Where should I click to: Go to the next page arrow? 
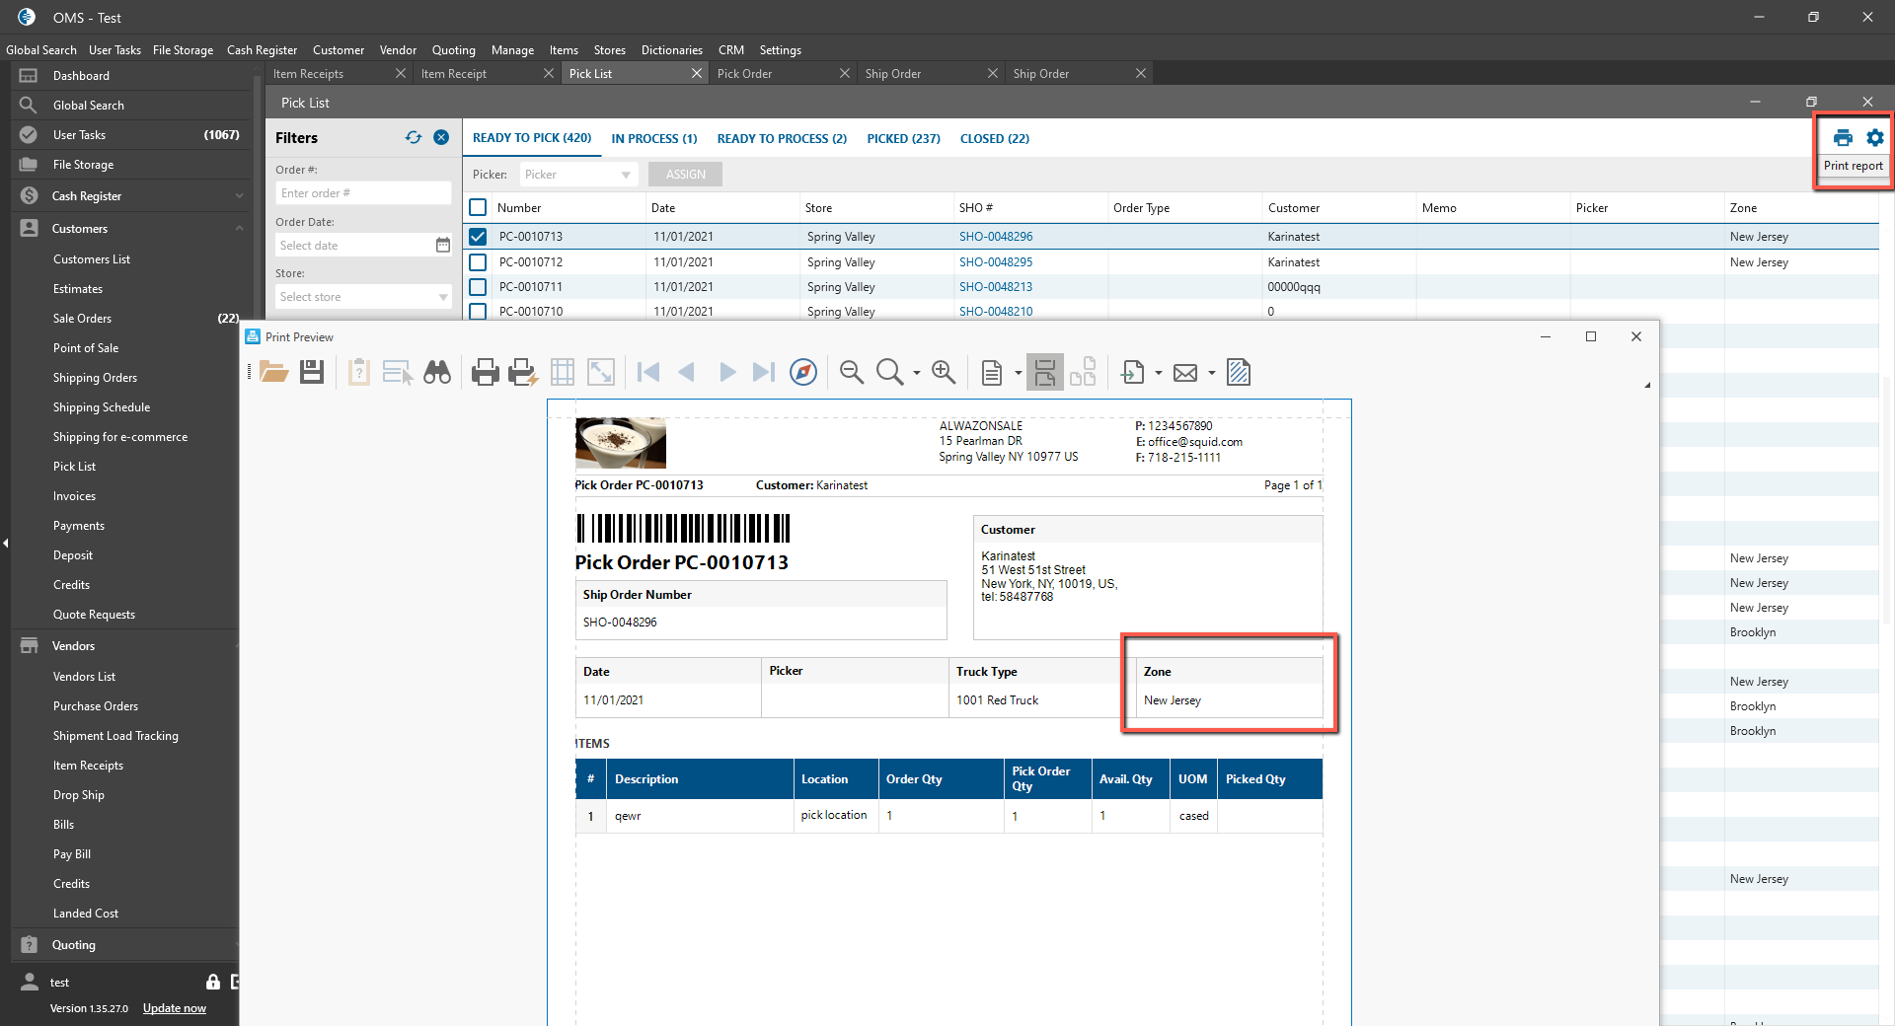tap(727, 372)
